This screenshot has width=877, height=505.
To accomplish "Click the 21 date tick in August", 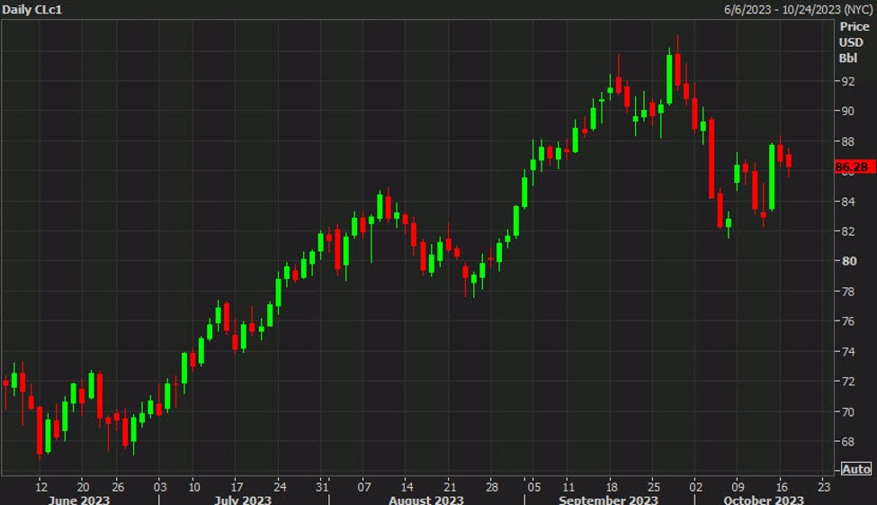I will tap(450, 486).
